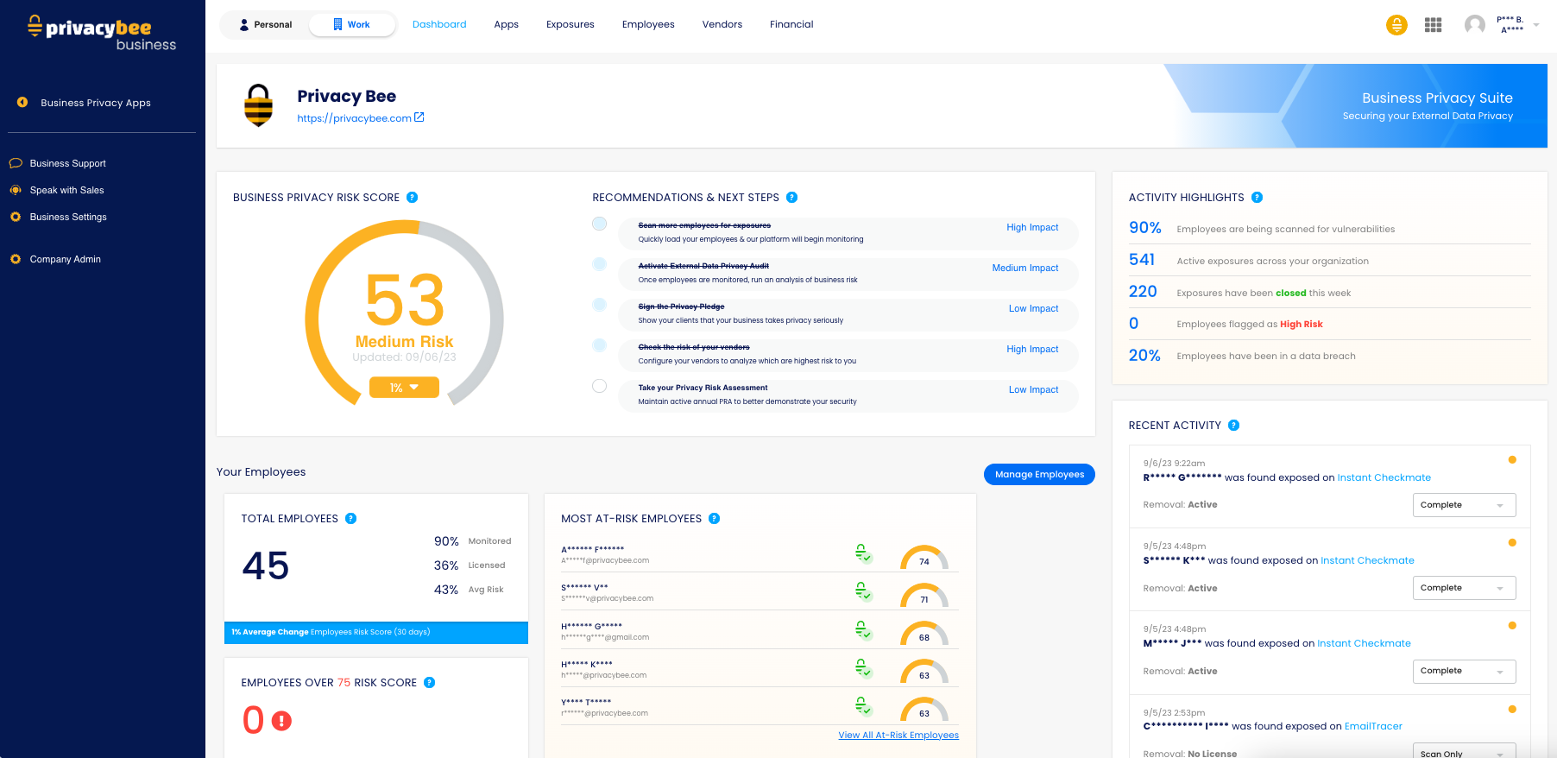The width and height of the screenshot is (1557, 758).
Task: Toggle the Check the risk of your vendors checkbox
Action: point(600,345)
